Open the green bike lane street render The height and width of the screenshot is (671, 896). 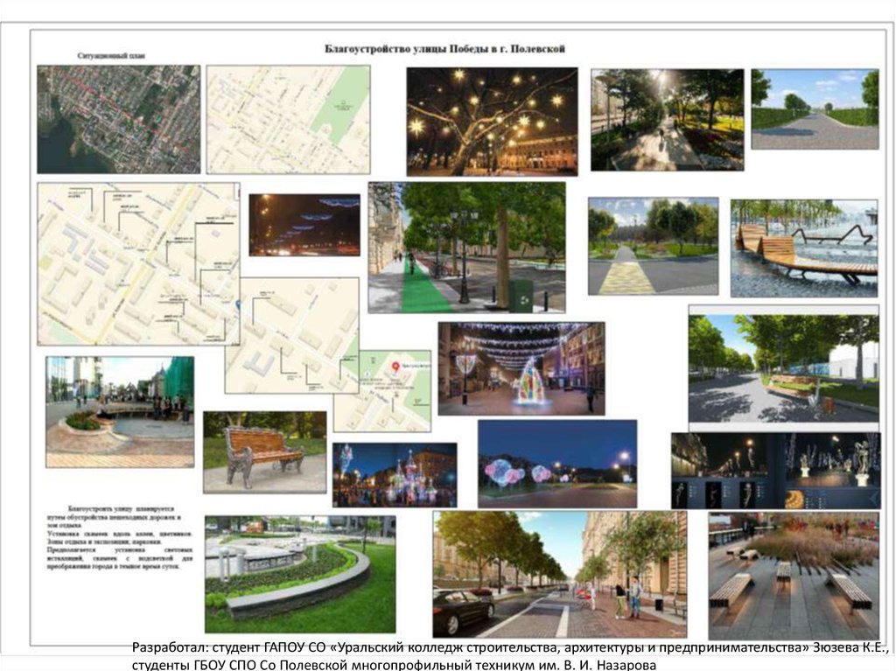point(466,247)
